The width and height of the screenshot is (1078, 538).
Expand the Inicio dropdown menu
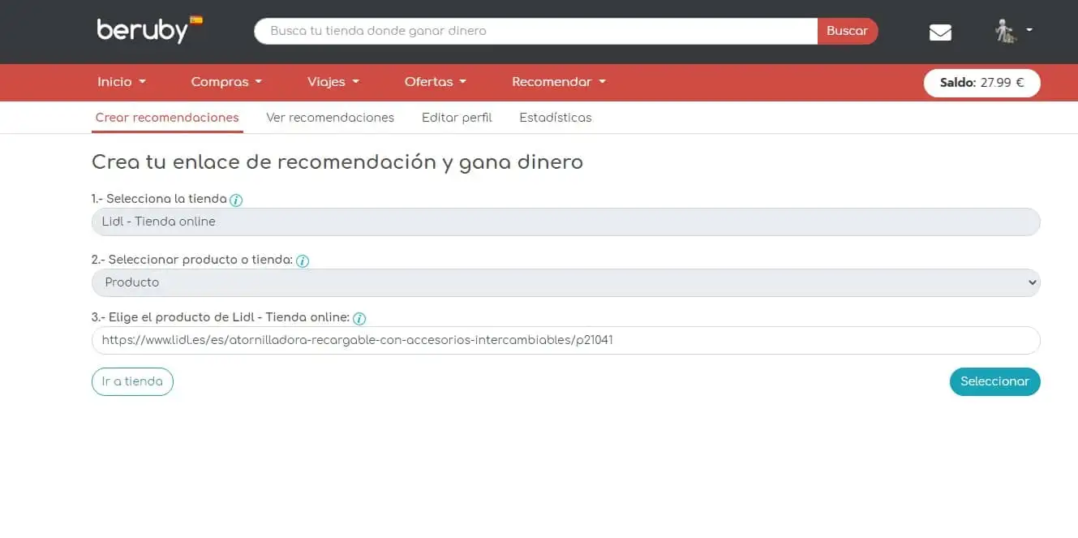(x=122, y=82)
